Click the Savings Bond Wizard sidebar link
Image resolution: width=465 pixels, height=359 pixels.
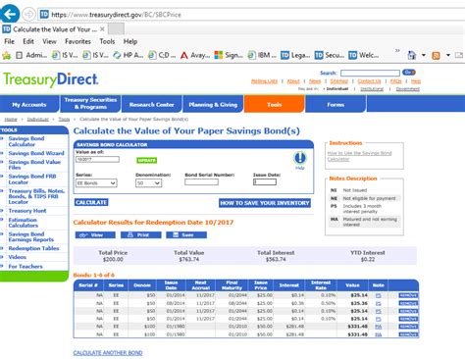pyautogui.click(x=36, y=153)
